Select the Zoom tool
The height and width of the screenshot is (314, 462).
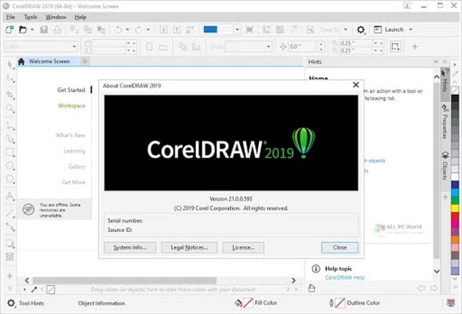pos(10,108)
